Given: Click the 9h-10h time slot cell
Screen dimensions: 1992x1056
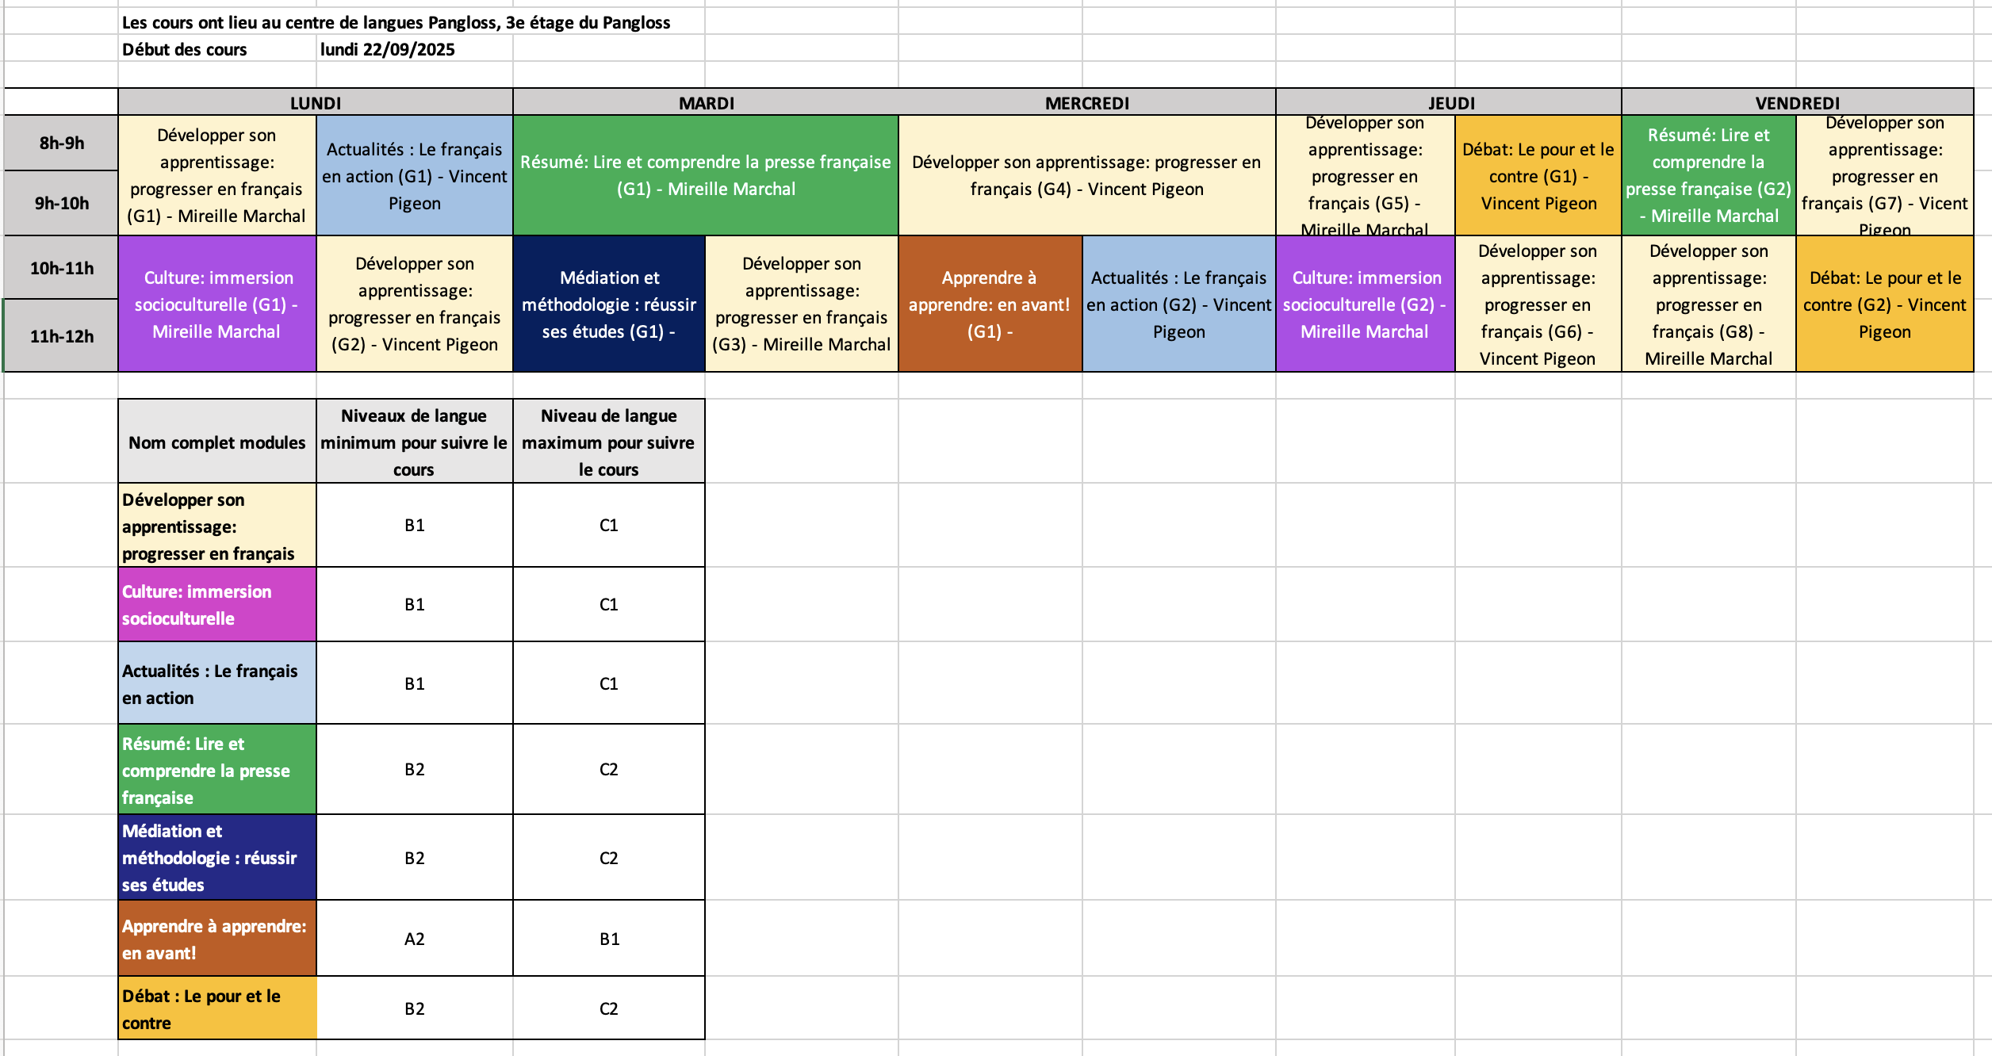Looking at the screenshot, I should 61,203.
